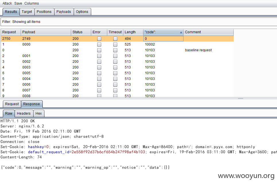Open the Save menu
This screenshot has height=184, width=277.
(18, 3)
